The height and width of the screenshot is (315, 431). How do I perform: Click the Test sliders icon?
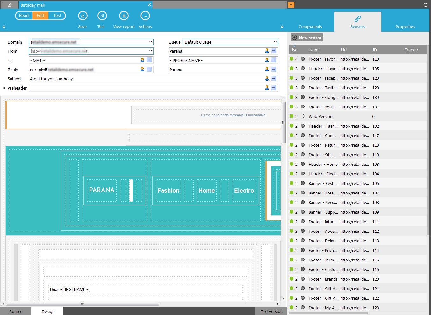tap(102, 16)
